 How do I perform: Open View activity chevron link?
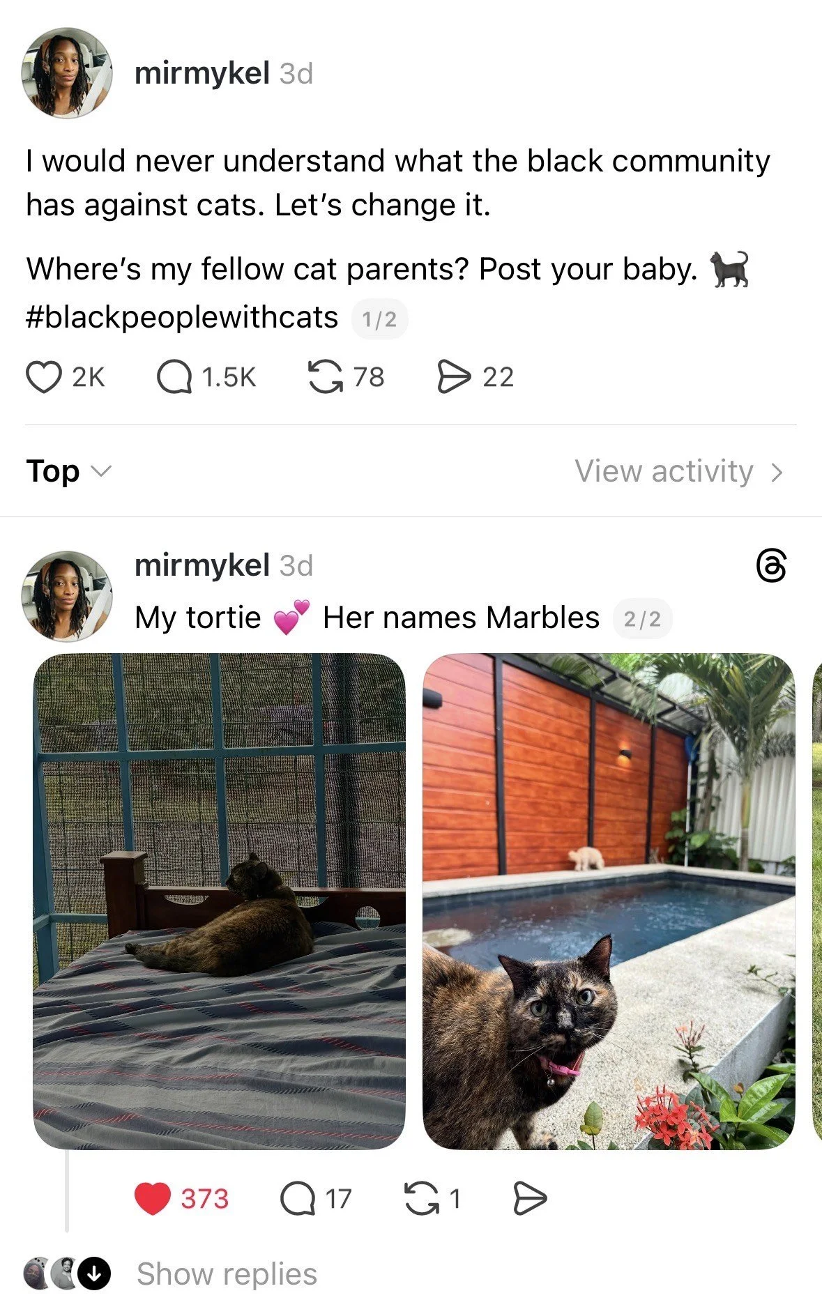(679, 471)
